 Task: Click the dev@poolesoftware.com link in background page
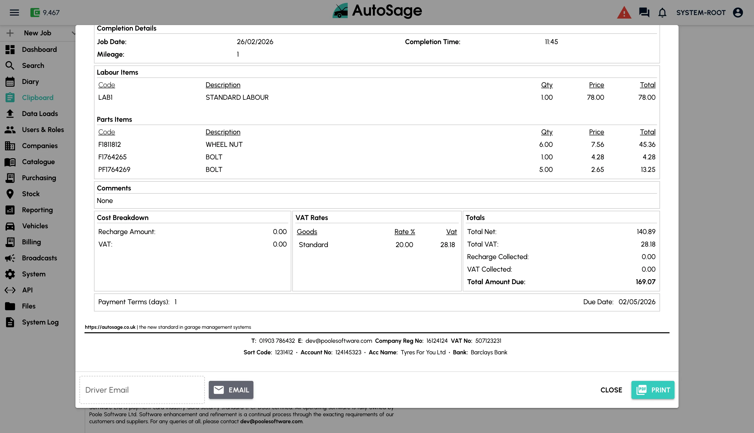coord(271,421)
